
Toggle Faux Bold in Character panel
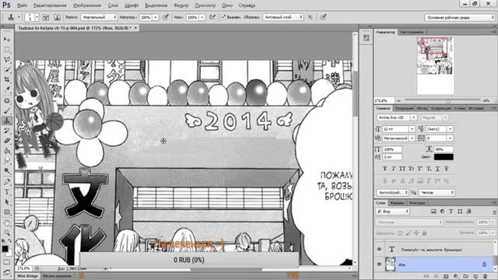[x=385, y=169]
